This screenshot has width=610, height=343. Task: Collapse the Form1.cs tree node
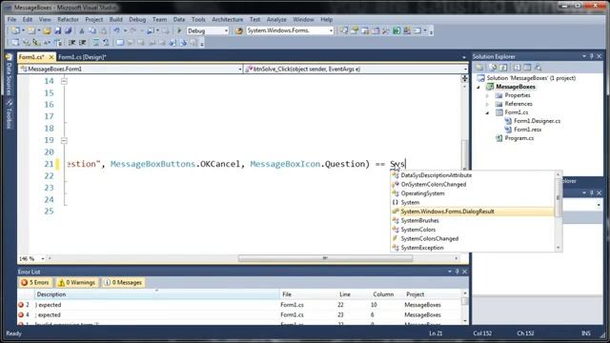point(487,112)
